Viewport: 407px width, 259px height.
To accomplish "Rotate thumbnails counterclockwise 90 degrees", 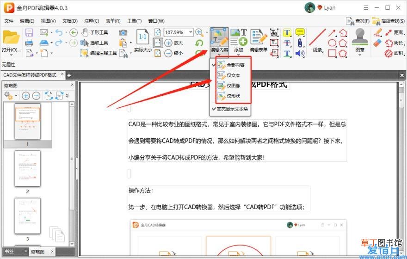I will pos(49,95).
